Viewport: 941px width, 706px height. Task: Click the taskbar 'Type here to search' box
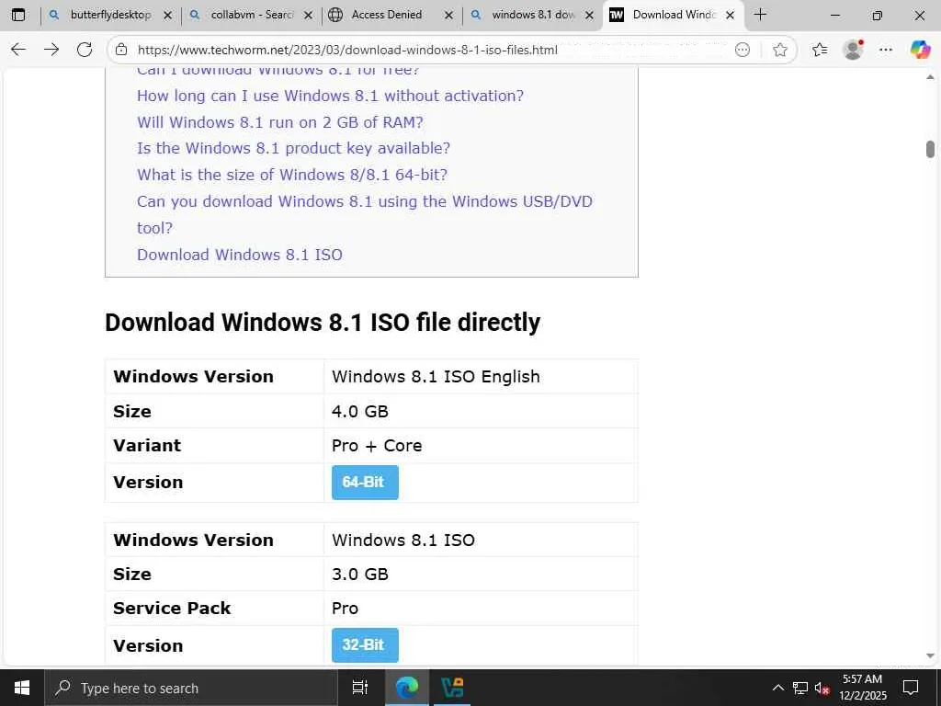191,688
